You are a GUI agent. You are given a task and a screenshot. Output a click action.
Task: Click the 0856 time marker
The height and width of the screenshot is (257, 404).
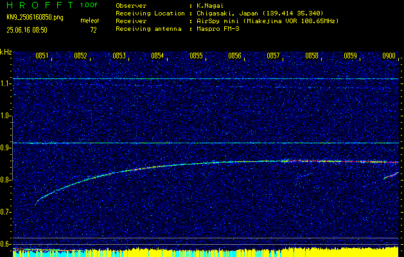(234, 56)
